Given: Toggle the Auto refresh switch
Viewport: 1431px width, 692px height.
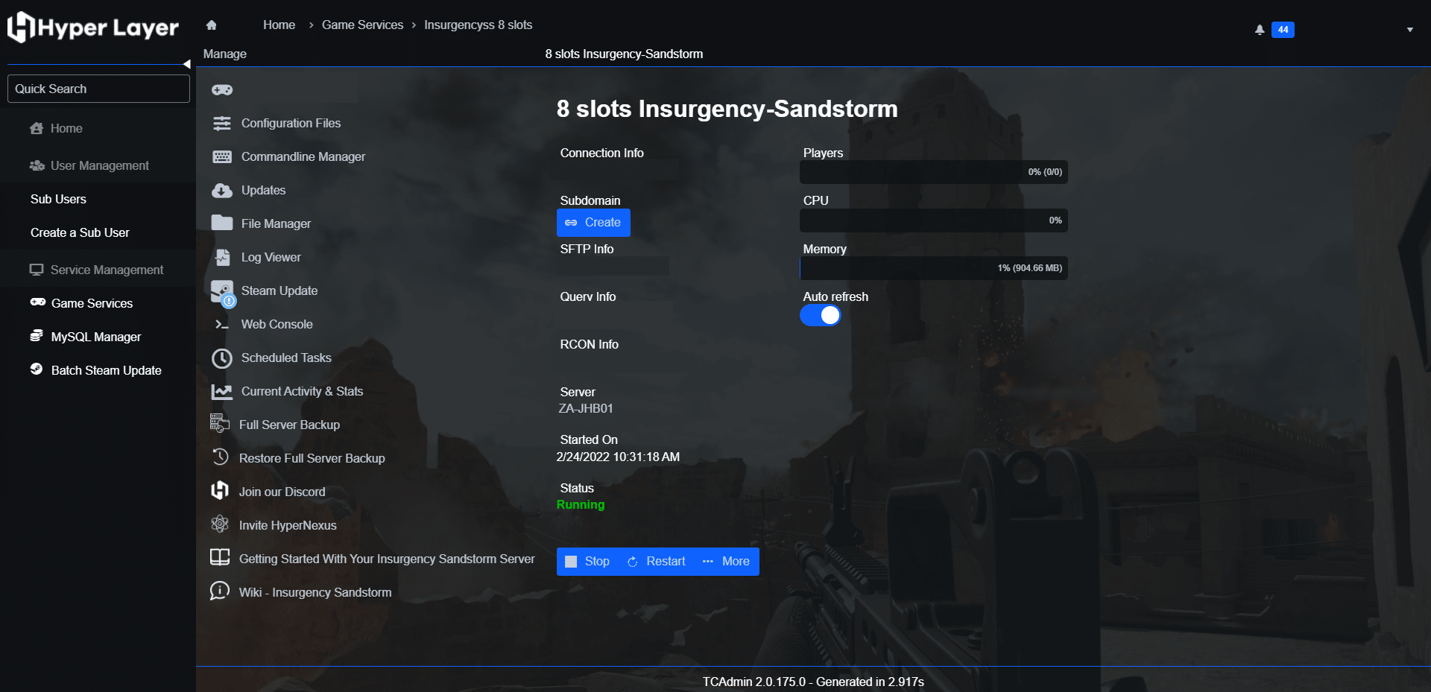Looking at the screenshot, I should click(x=821, y=316).
